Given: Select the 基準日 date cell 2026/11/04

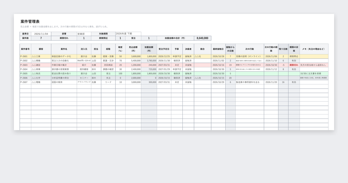Looking at the screenshot, I should click(x=41, y=34).
